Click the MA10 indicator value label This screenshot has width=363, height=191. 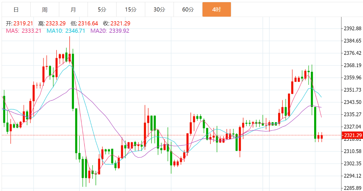tap(66, 31)
